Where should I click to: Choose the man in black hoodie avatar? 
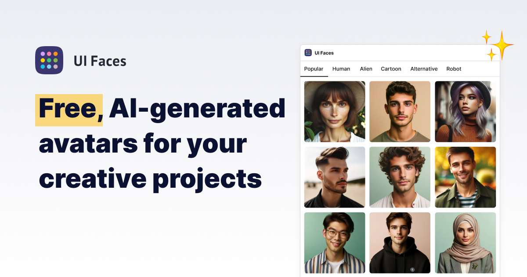coord(400,243)
